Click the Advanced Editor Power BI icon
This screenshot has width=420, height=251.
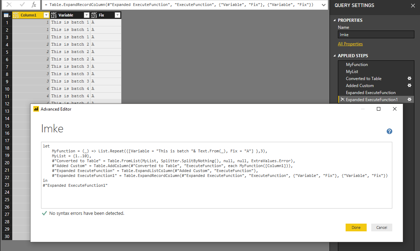36,109
